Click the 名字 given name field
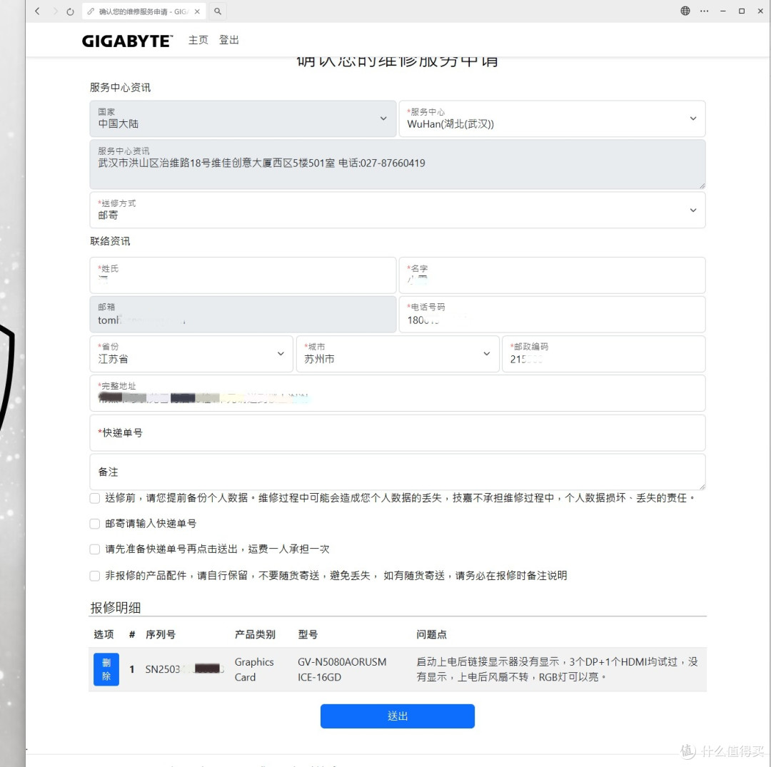Screen dimensions: 771x767 click(552, 275)
